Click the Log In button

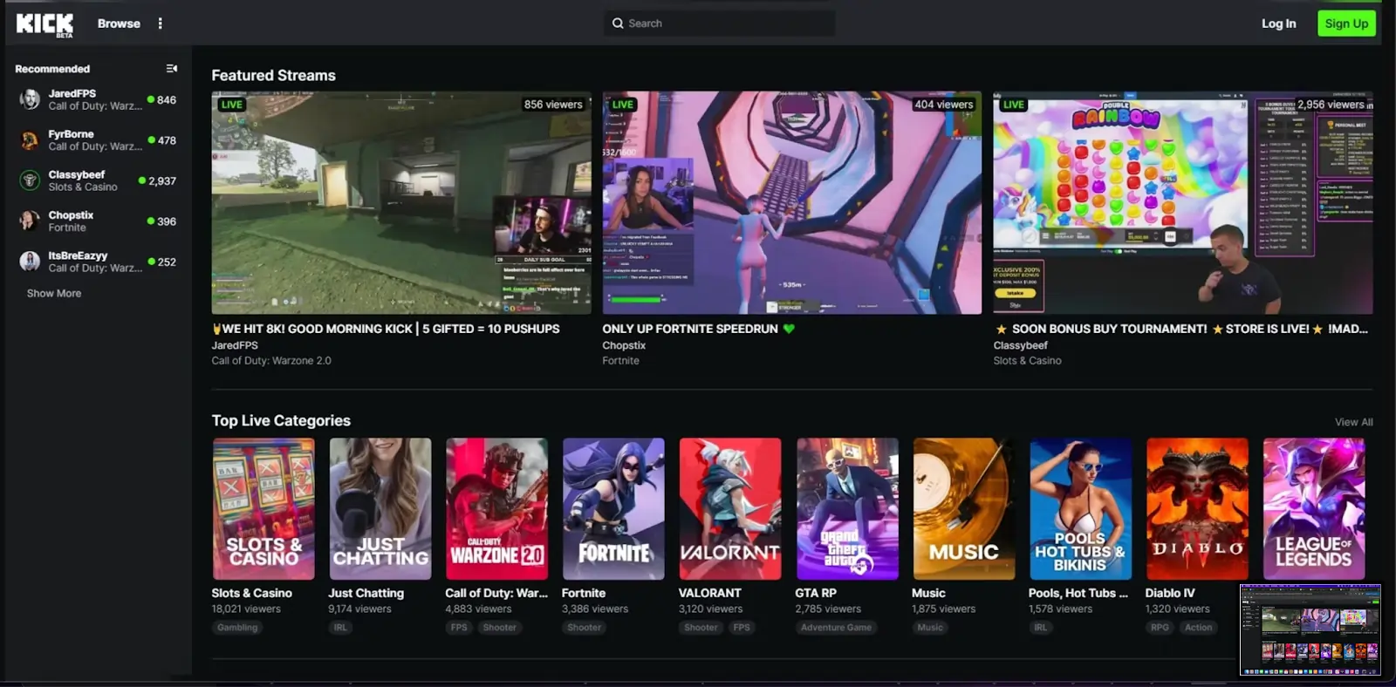[1278, 24]
